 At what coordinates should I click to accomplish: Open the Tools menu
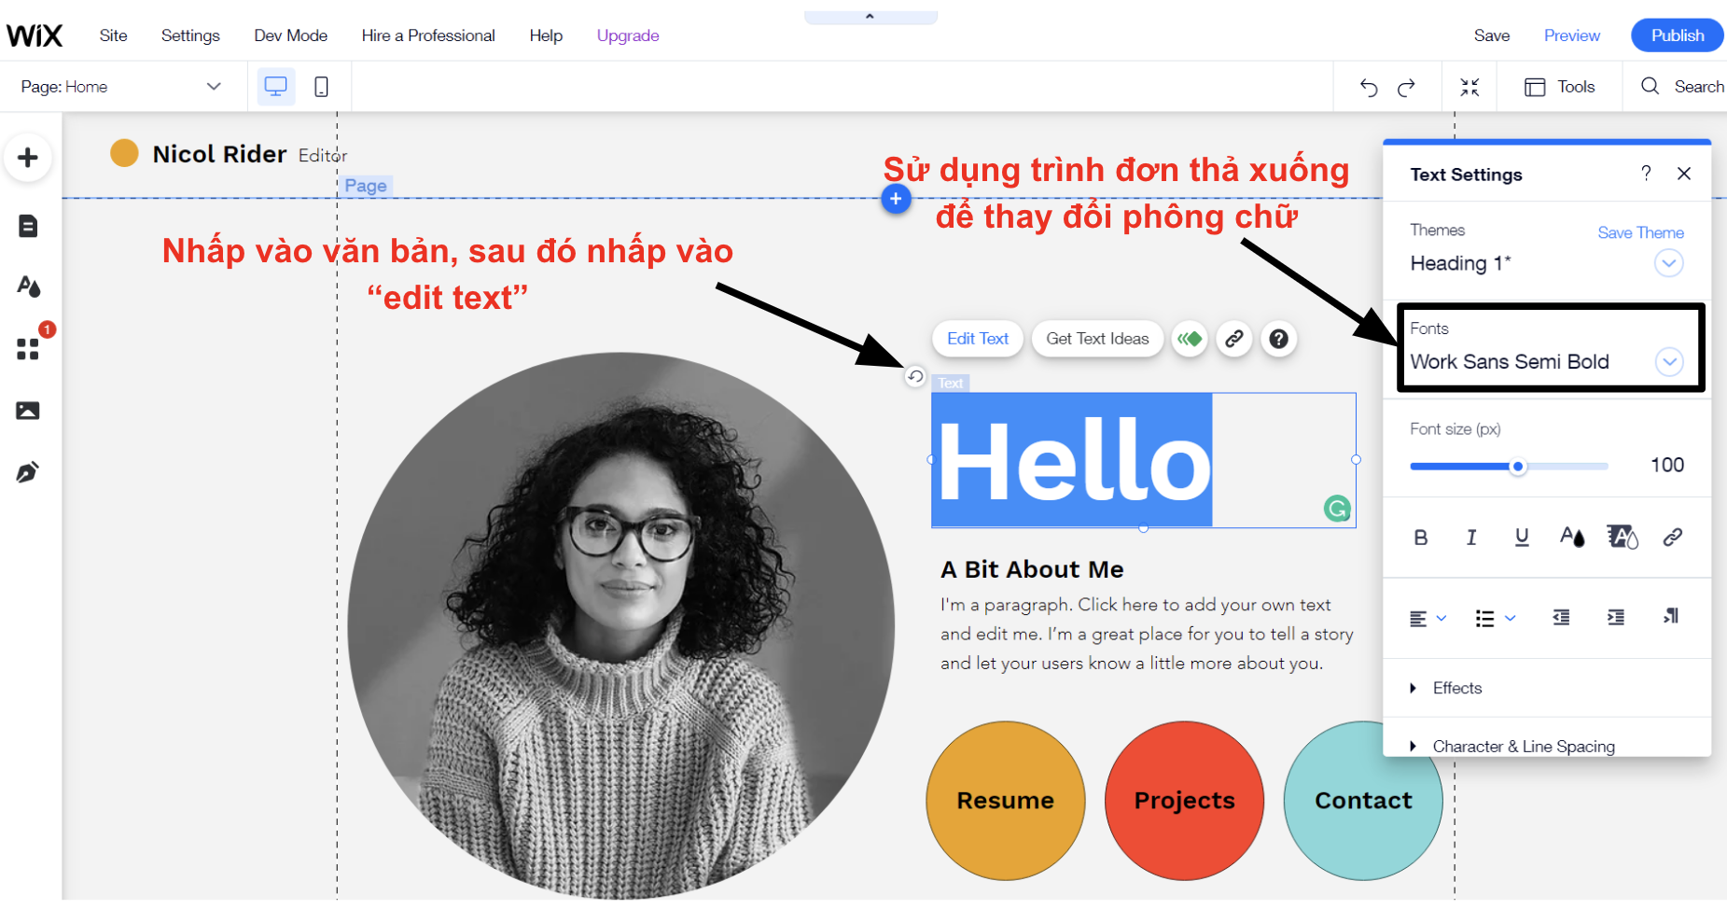click(x=1560, y=87)
